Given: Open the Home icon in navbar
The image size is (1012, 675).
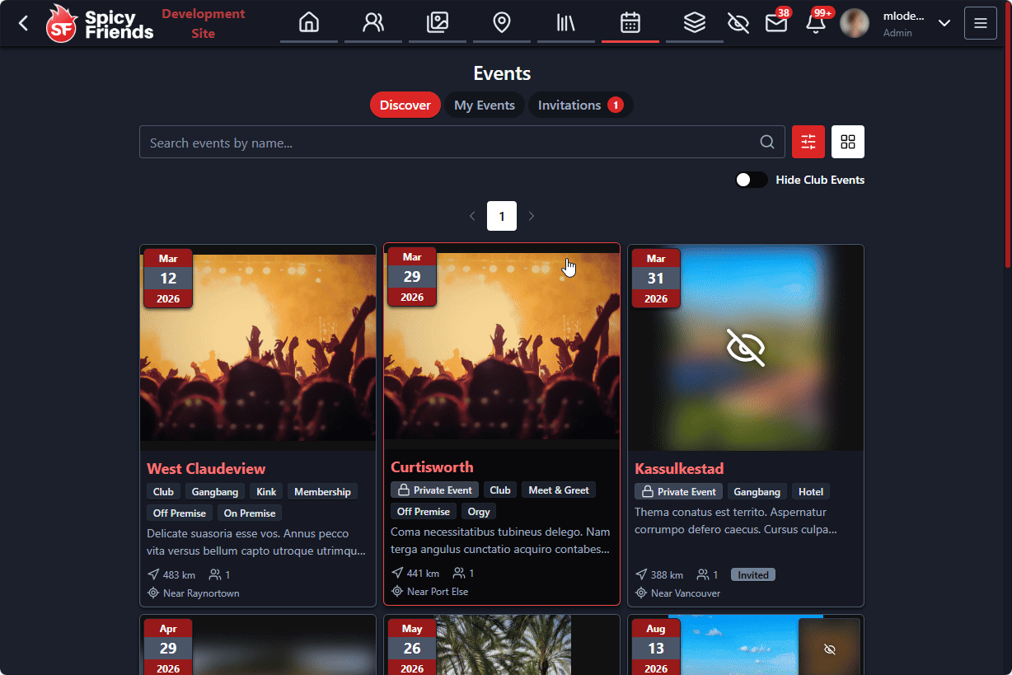Looking at the screenshot, I should (x=309, y=22).
